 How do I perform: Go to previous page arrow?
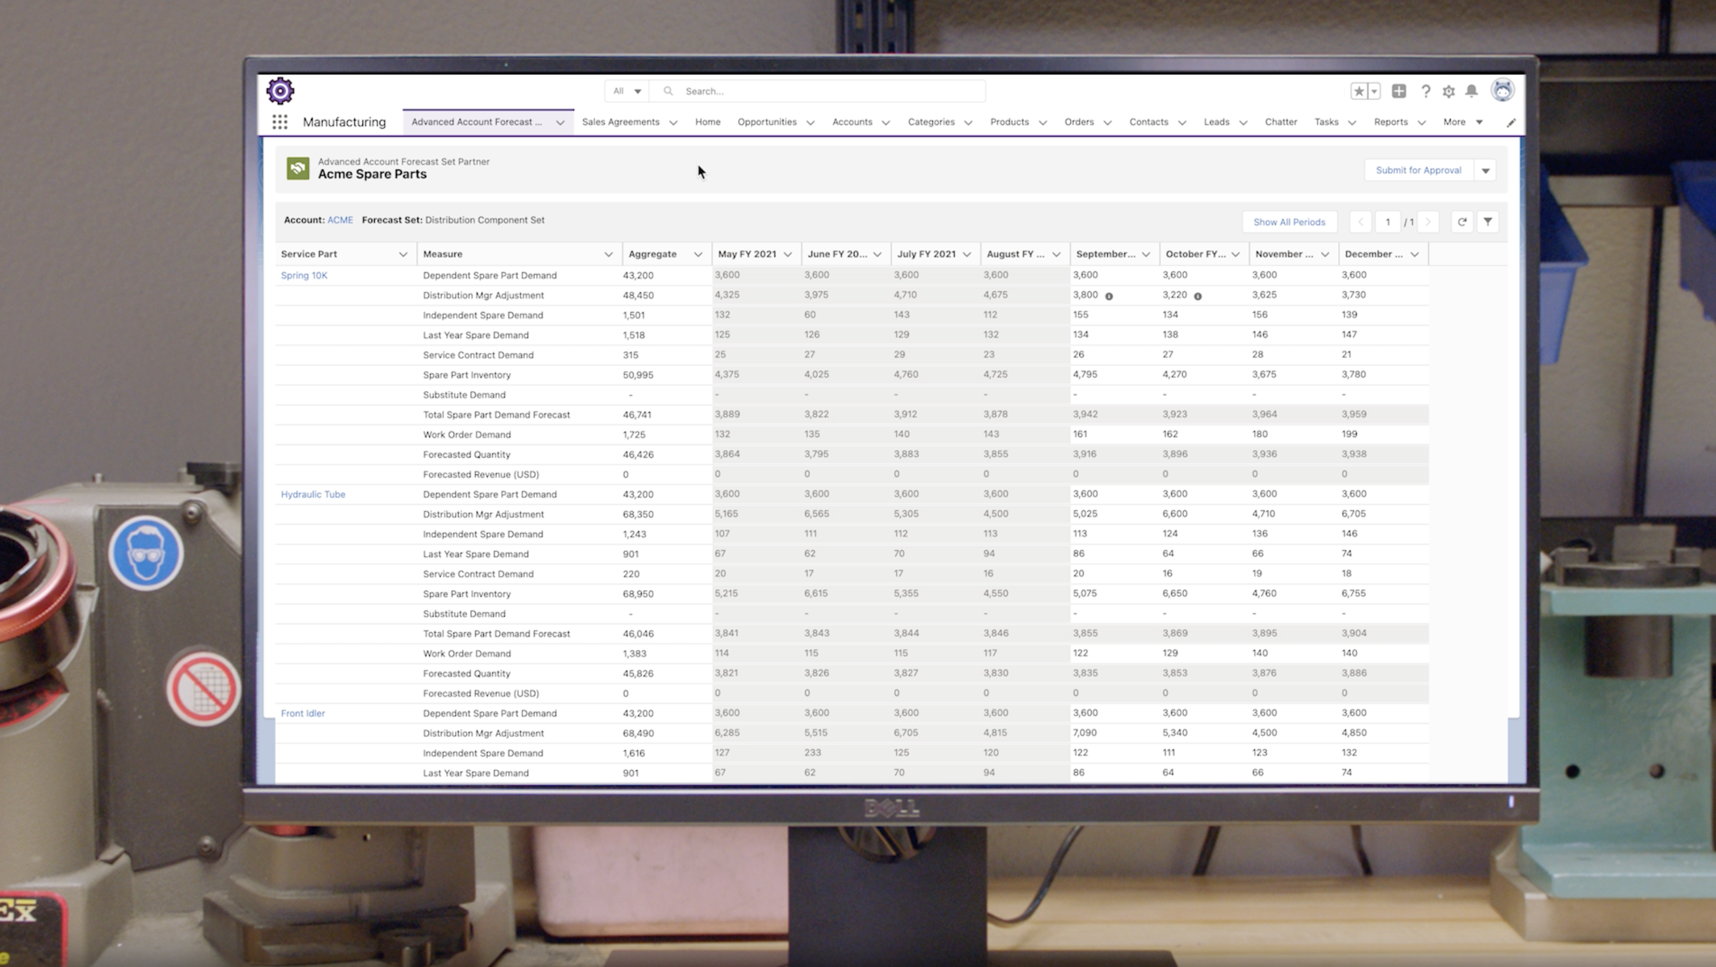(1360, 222)
